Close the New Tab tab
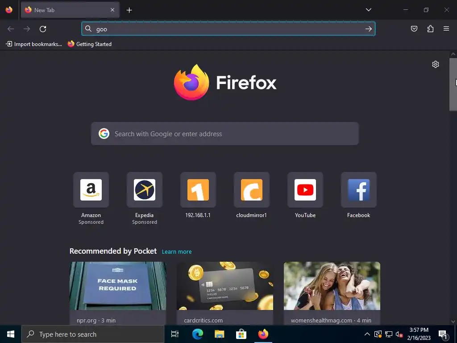The height and width of the screenshot is (343, 457). 112,10
